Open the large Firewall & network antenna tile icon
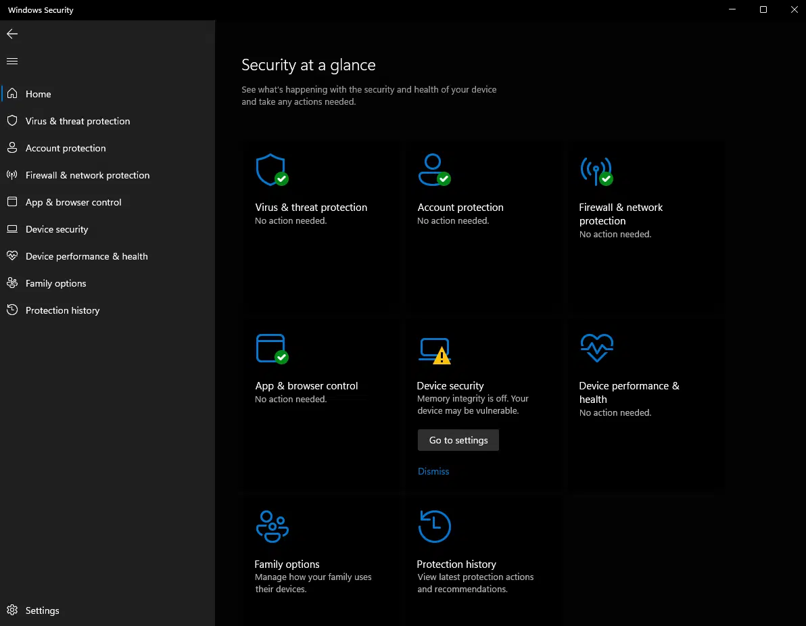Screen dimensions: 806x626 pos(597,171)
